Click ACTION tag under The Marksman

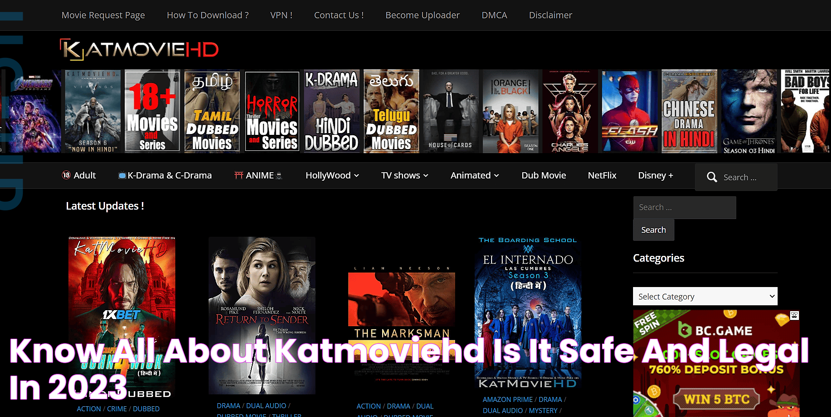pyautogui.click(x=369, y=406)
